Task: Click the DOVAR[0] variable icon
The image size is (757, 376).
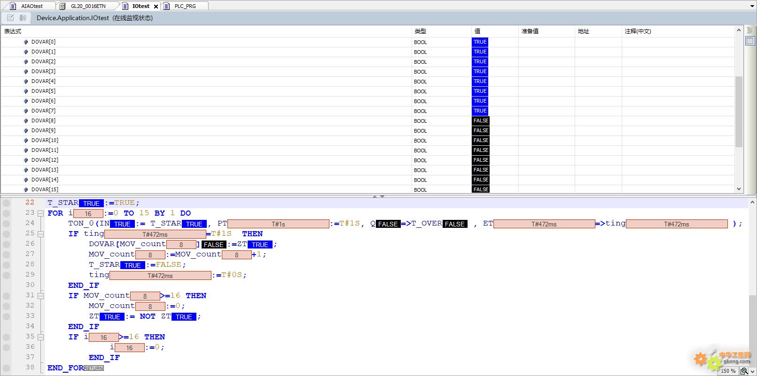Action: point(26,42)
